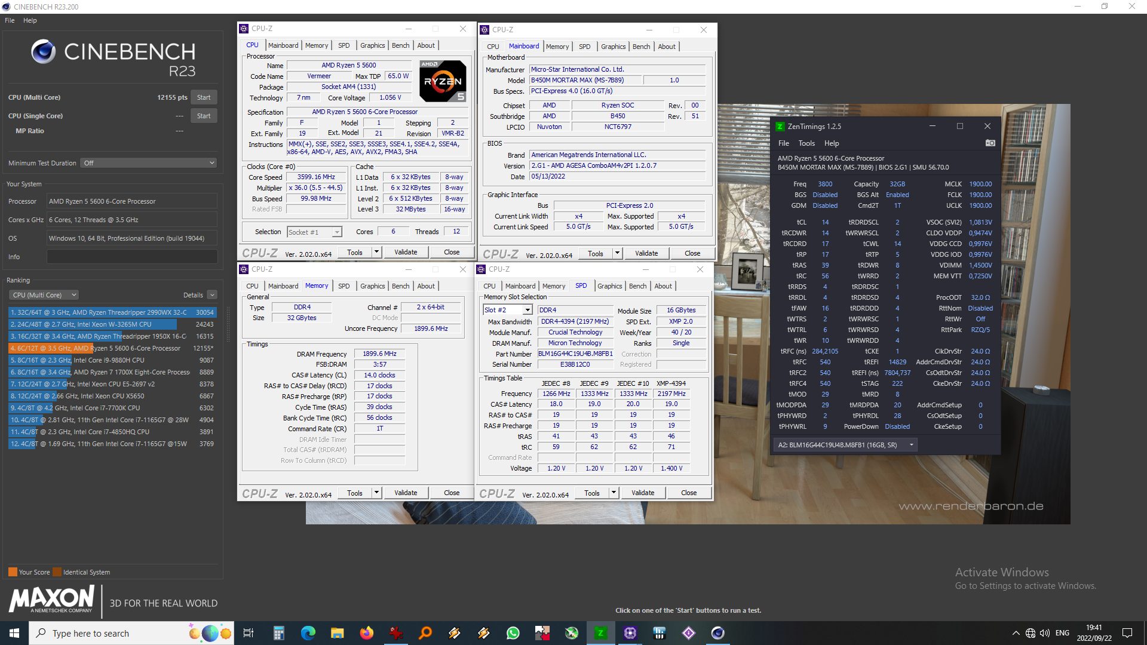
Task: Select the Ryzen 7 1700X ranking row
Action: tap(112, 372)
